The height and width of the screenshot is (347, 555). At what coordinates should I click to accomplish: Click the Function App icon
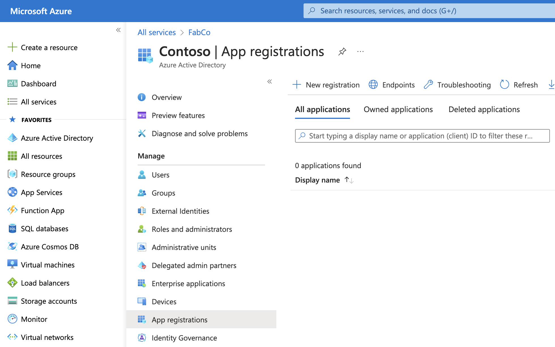click(x=12, y=210)
